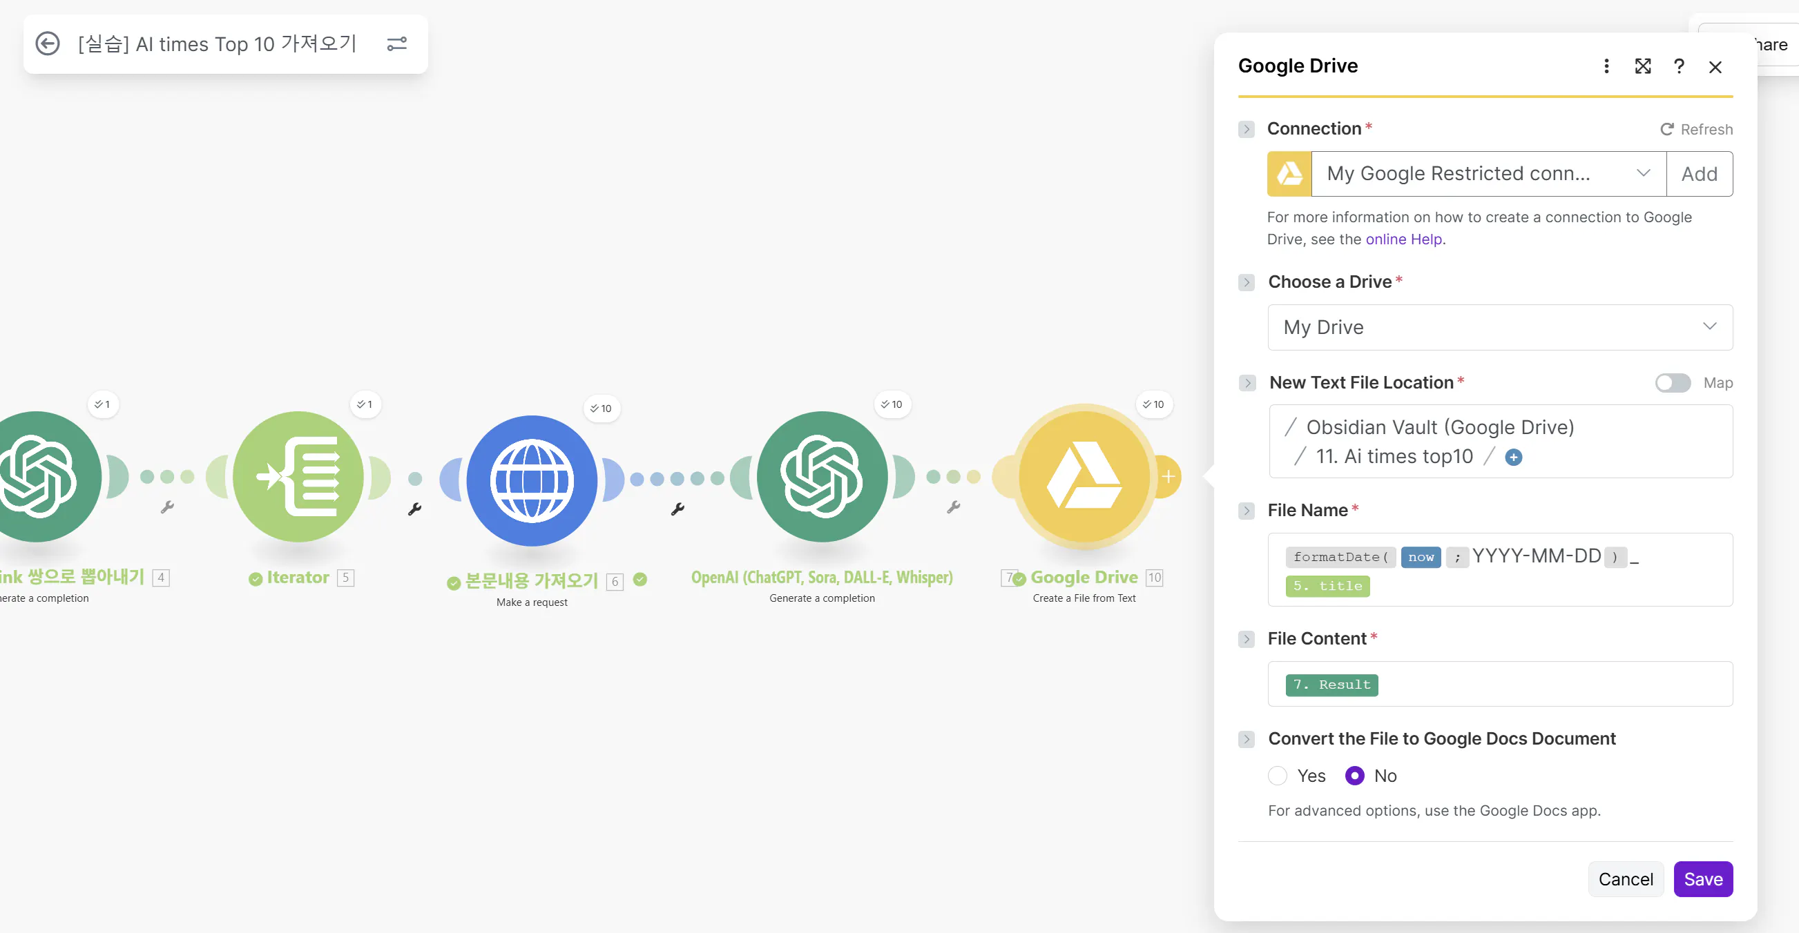This screenshot has width=1799, height=933.
Task: Click the Cancel button
Action: tap(1626, 878)
